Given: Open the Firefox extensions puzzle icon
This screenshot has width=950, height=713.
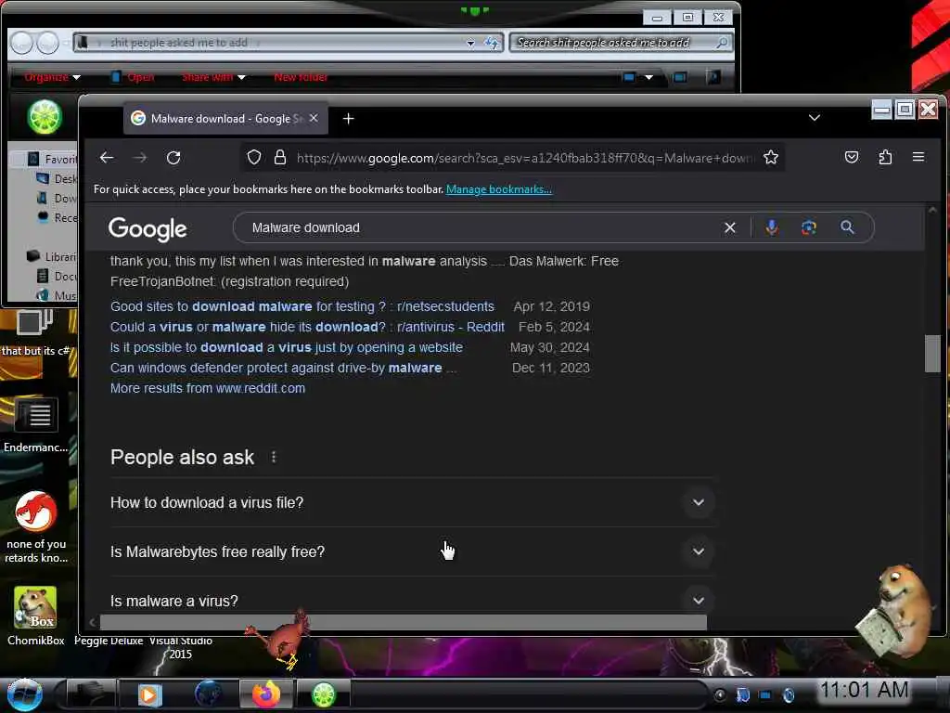Looking at the screenshot, I should tap(885, 158).
